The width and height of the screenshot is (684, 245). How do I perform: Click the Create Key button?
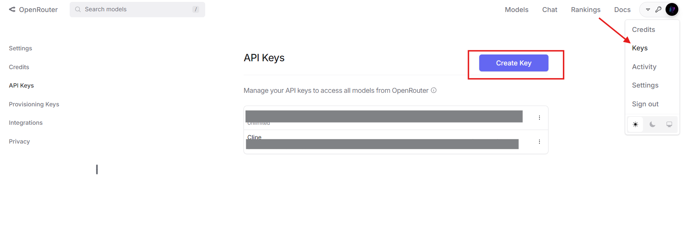[x=514, y=63]
